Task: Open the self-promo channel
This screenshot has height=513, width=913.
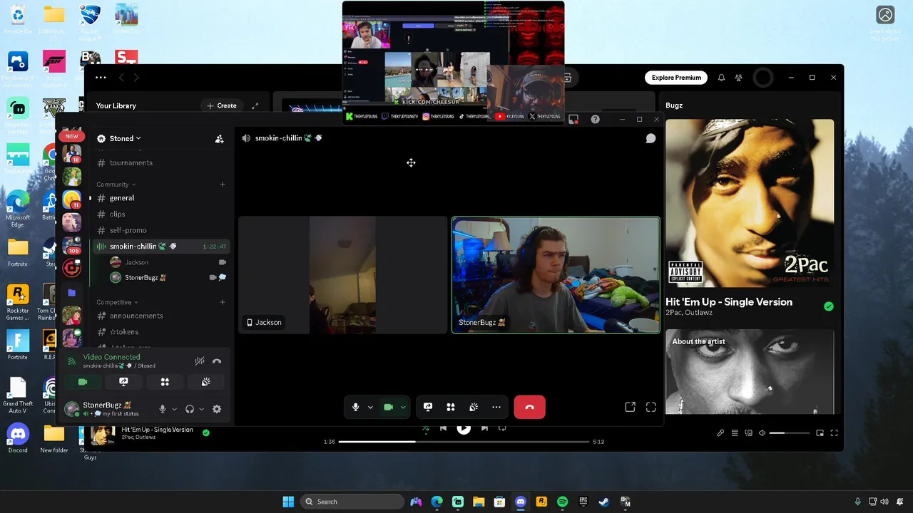Action: pos(160,230)
